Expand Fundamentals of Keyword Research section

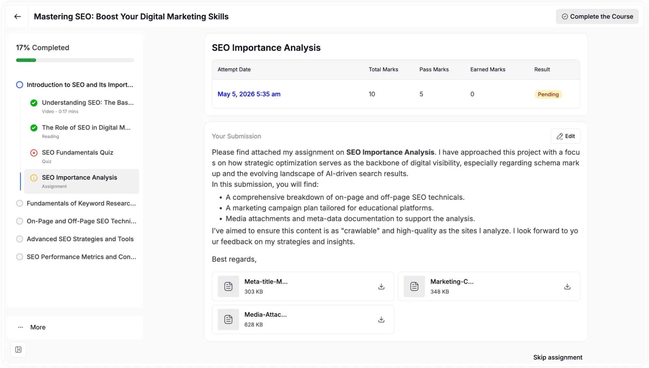tap(76, 203)
